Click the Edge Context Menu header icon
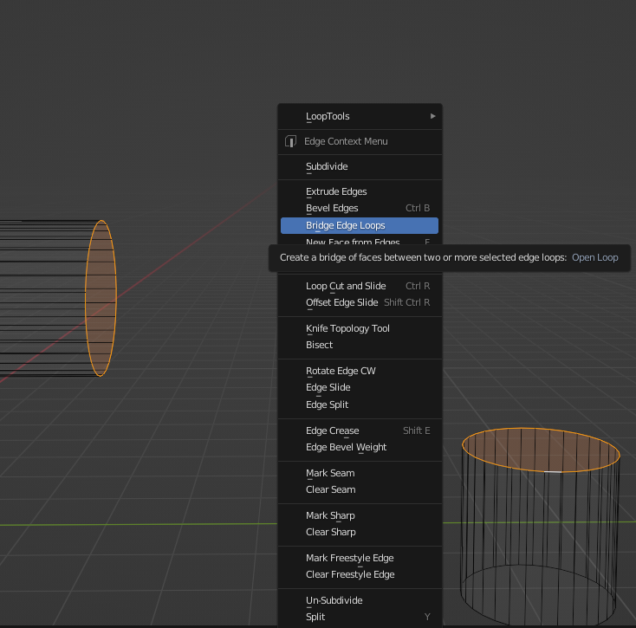 pos(290,141)
